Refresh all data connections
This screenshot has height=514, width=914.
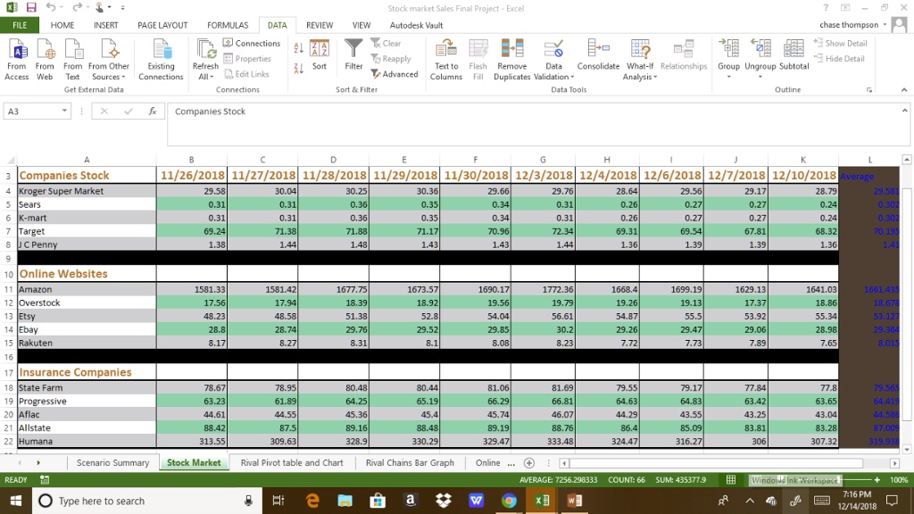pyautogui.click(x=205, y=58)
